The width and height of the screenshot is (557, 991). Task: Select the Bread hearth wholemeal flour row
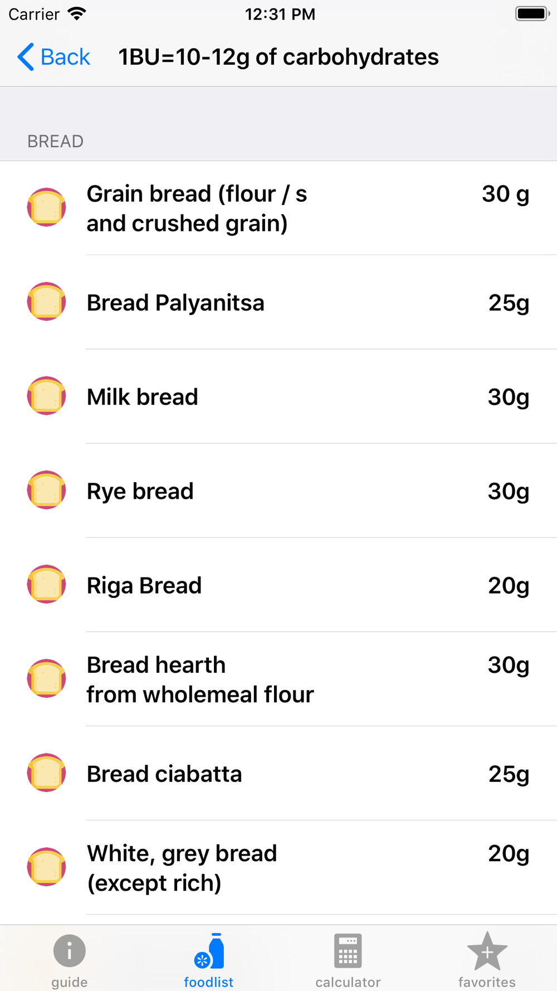278,679
